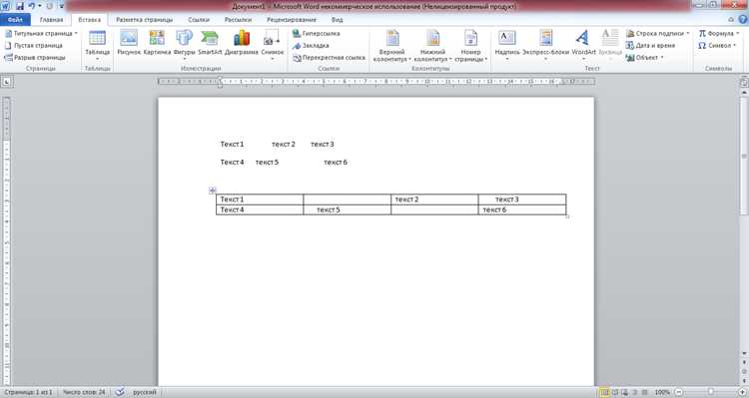Open the Картинка clip art pane
749x398 pixels.
point(157,43)
